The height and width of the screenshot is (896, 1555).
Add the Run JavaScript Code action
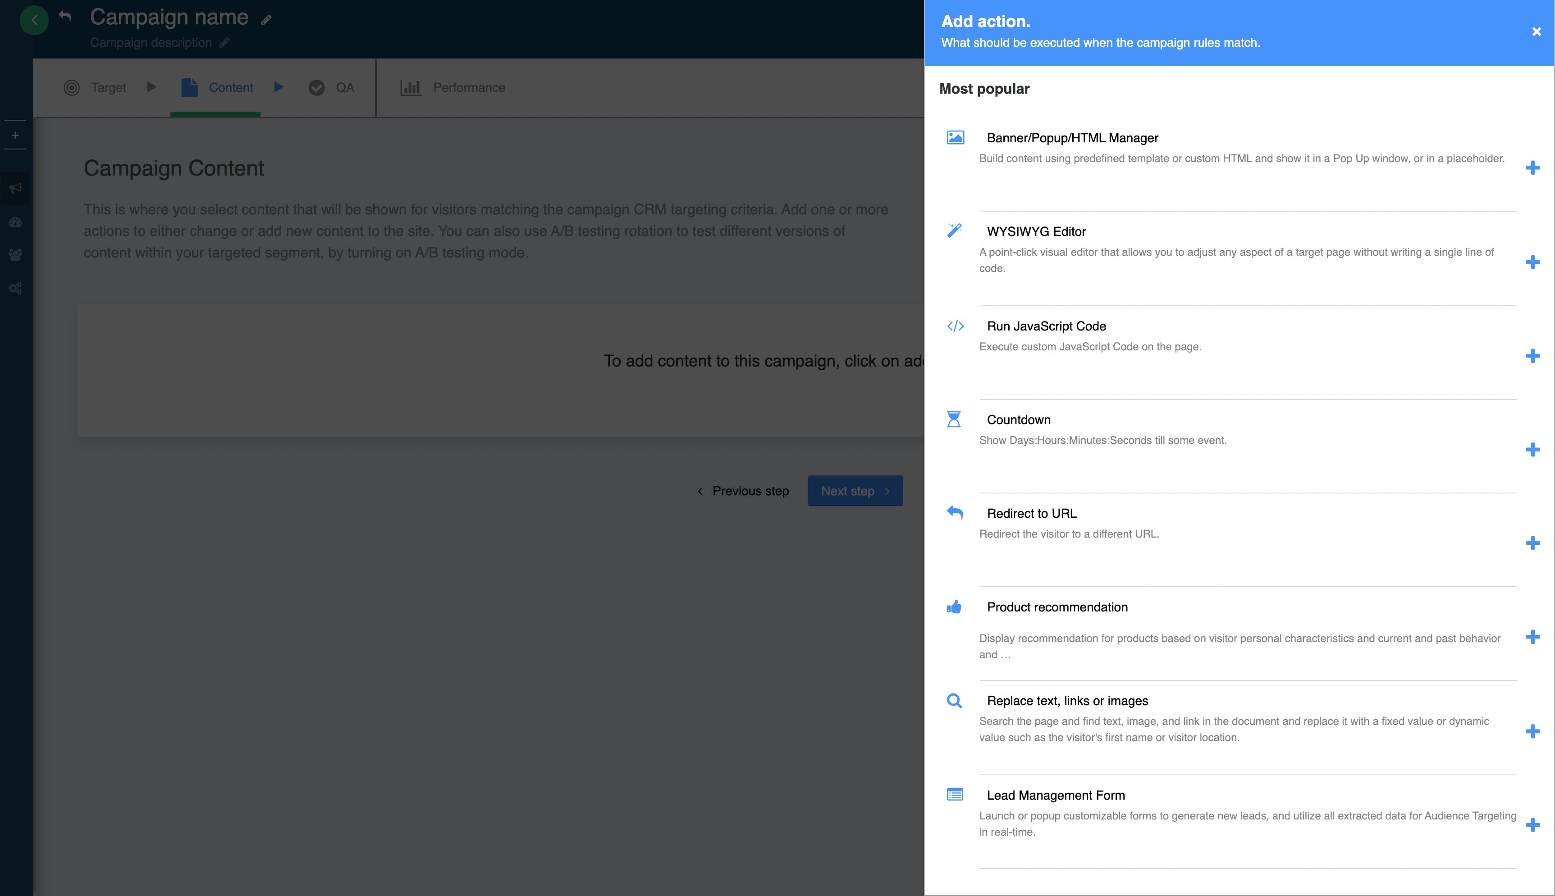point(1532,356)
